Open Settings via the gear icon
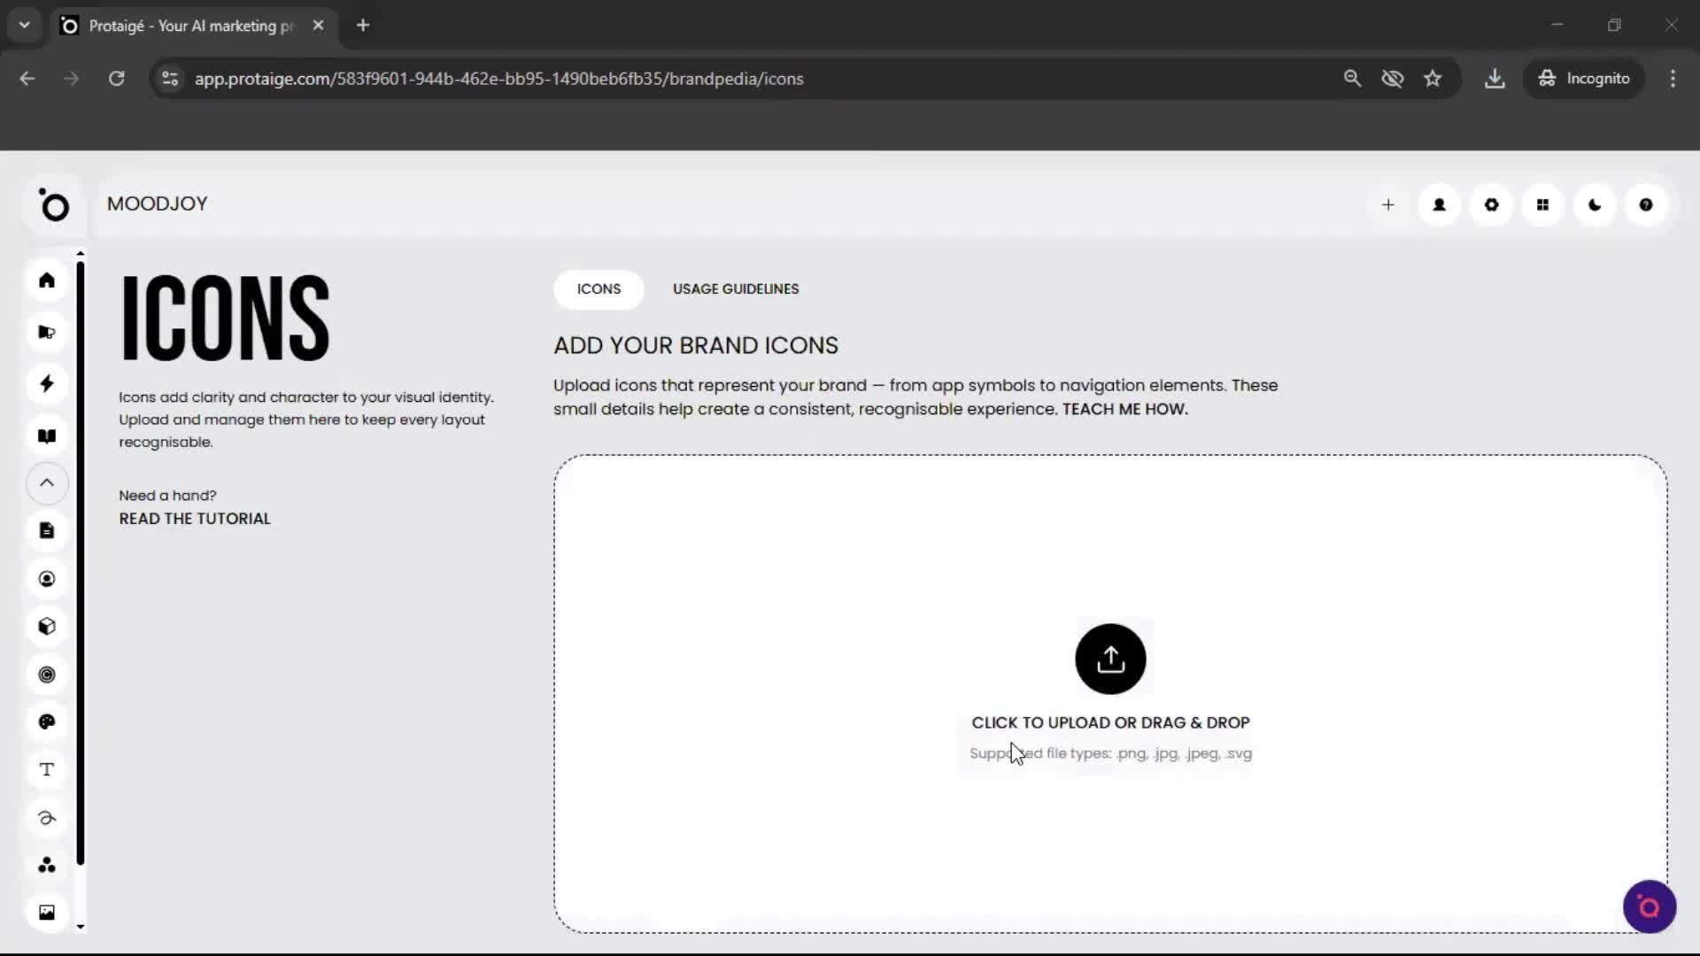The image size is (1700, 956). point(1491,204)
